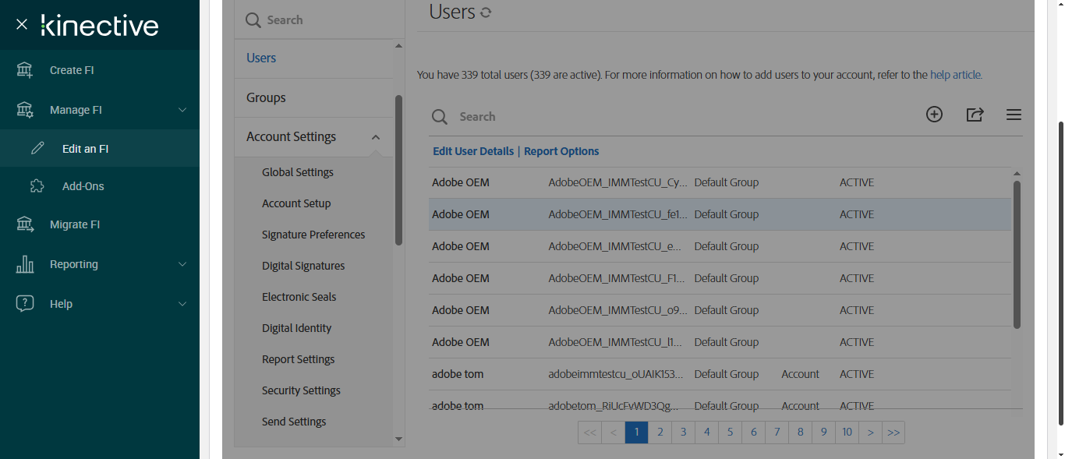This screenshot has height=459, width=1065.
Task: Go to page 5 of users
Action: coord(731,433)
